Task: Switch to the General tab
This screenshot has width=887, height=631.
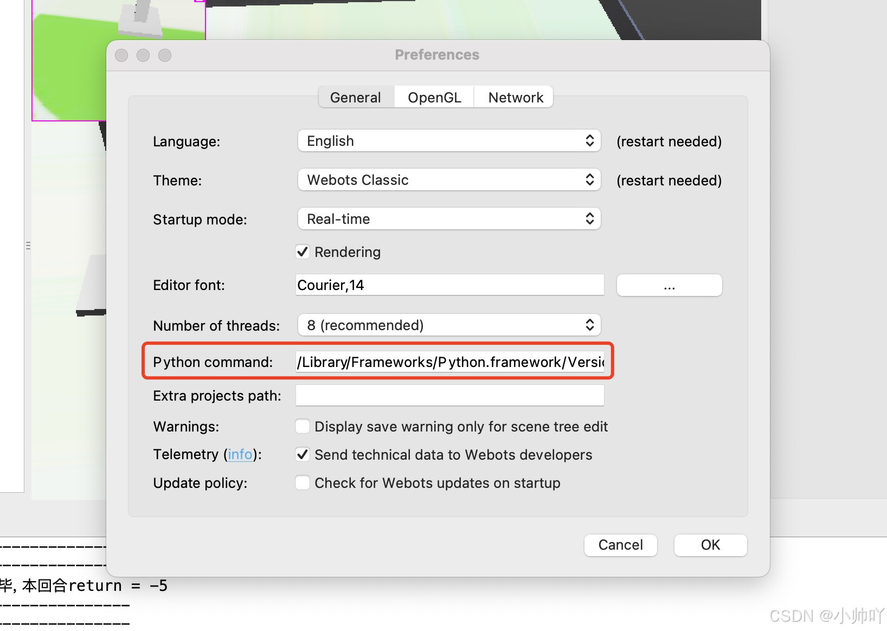Action: tap(356, 97)
